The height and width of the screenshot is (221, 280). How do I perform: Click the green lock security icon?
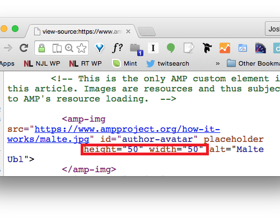point(42,48)
